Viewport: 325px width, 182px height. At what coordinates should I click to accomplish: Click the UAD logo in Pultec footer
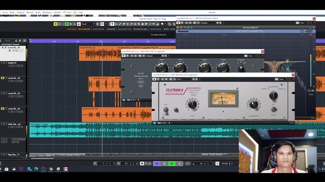tap(124, 100)
